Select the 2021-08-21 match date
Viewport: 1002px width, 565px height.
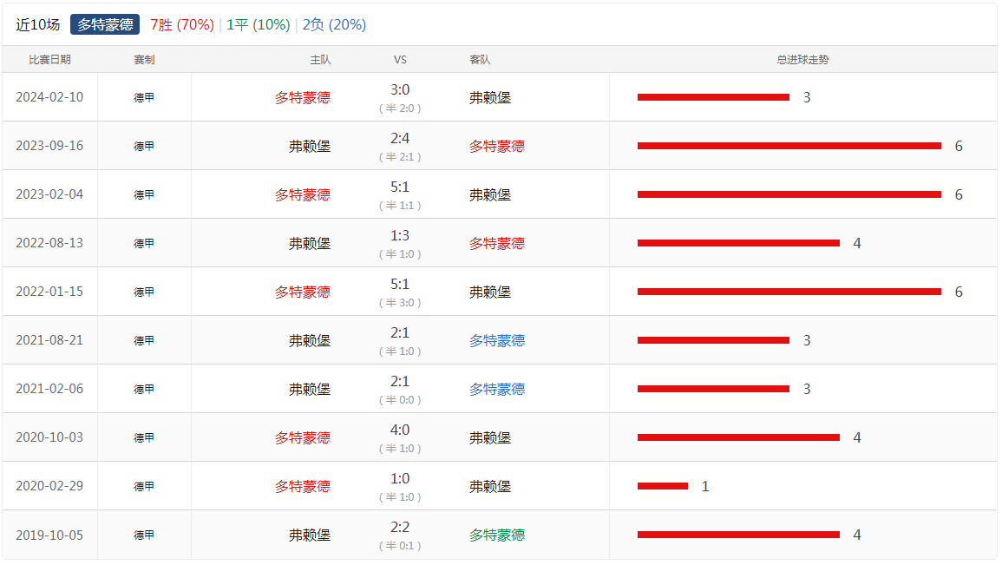[49, 340]
